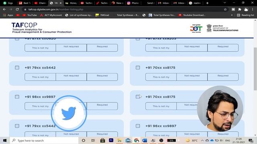Screen dimensions: 257x144
Task: Click Required for number ending 0620
Action: pyautogui.click(x=102, y=48)
